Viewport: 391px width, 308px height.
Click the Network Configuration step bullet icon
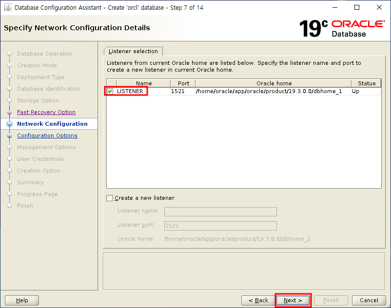(x=9, y=124)
